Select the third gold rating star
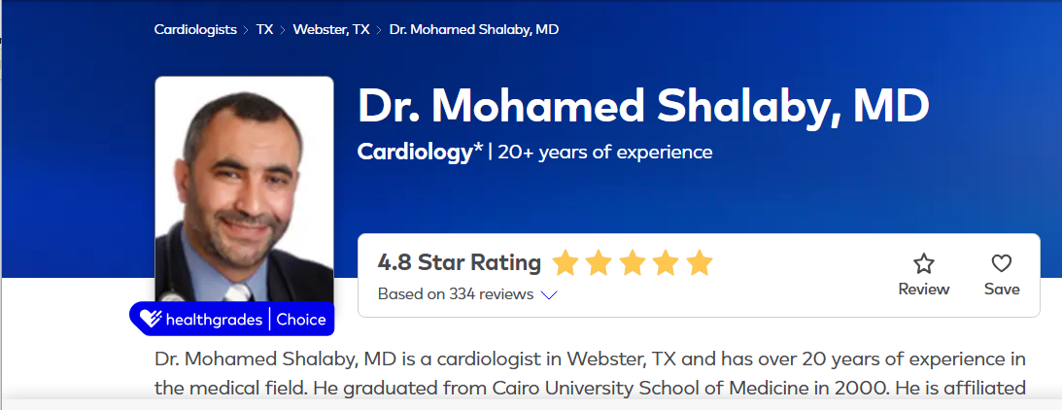The width and height of the screenshot is (1062, 410). tap(632, 262)
